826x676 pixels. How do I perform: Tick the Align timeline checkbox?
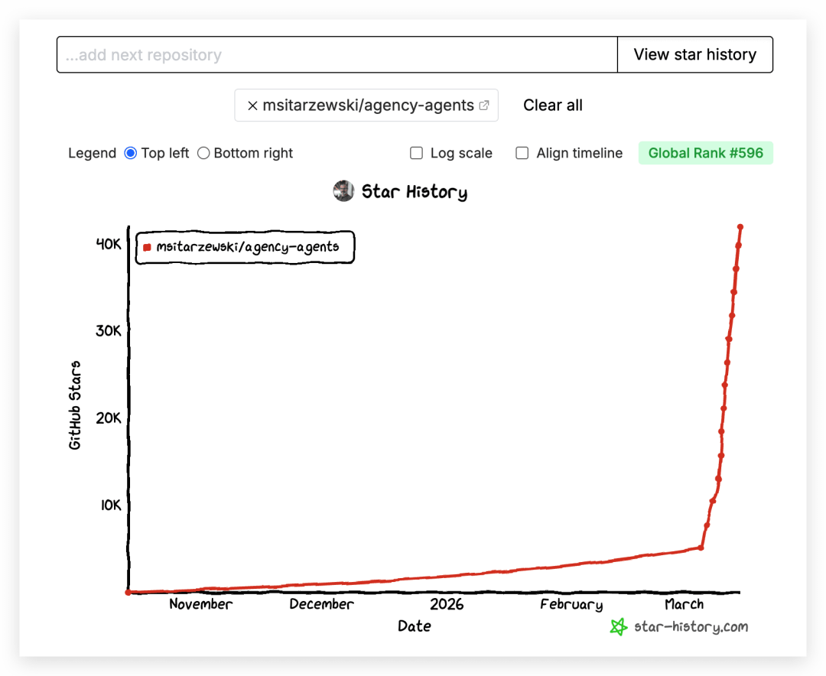point(522,153)
